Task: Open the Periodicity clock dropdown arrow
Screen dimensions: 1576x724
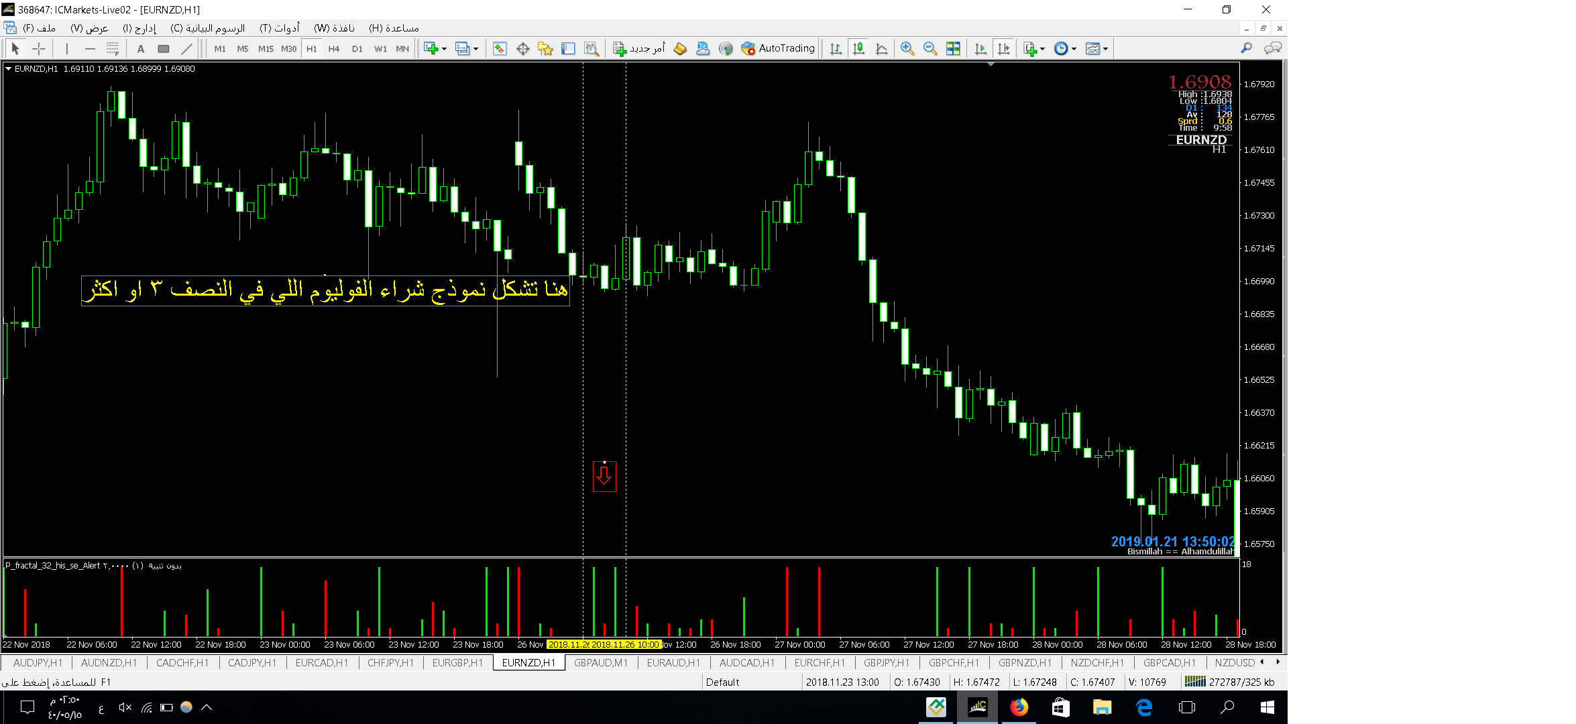Action: click(1074, 49)
